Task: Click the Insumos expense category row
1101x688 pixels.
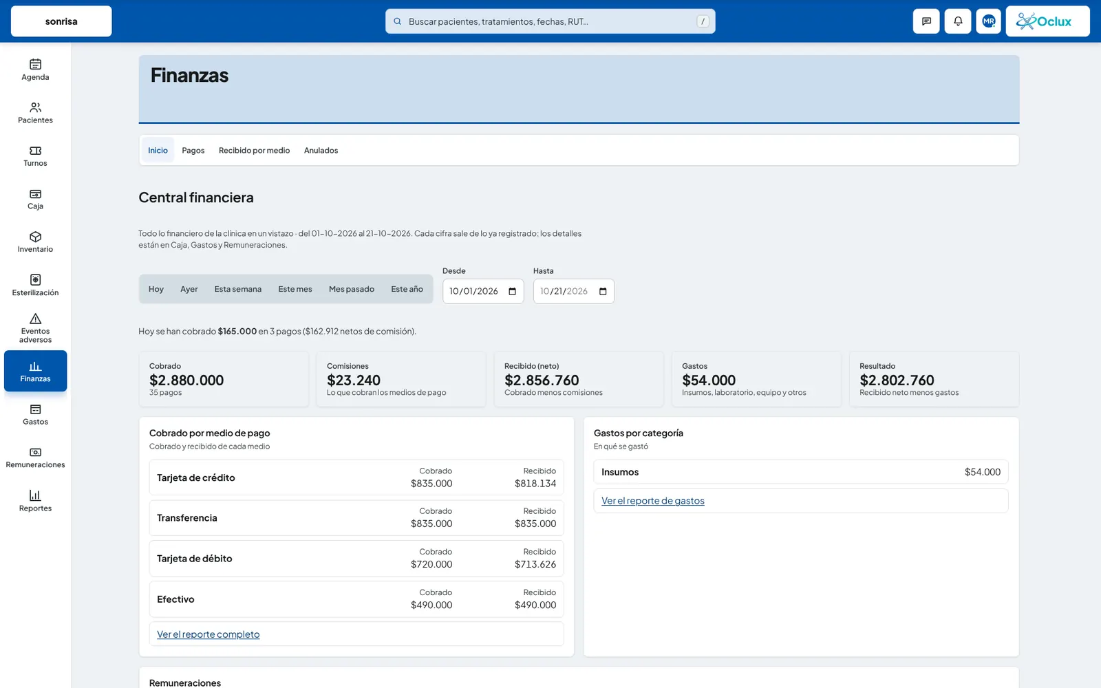Action: coord(801,472)
